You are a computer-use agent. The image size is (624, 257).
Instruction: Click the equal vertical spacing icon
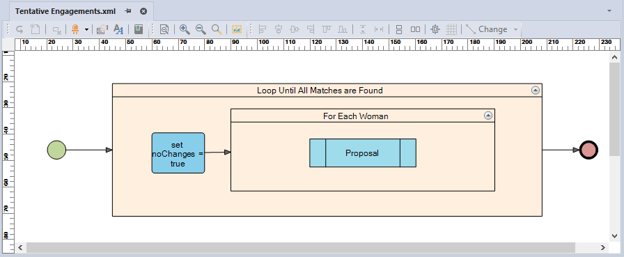(363, 29)
